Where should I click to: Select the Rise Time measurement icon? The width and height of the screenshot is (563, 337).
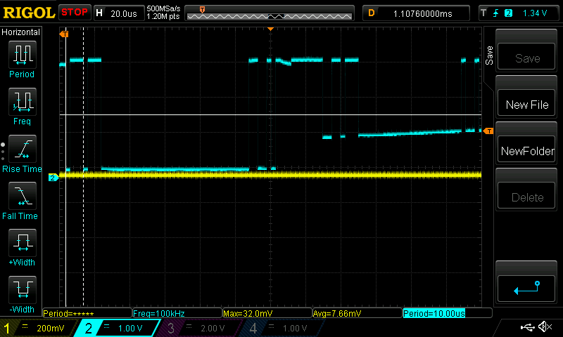tap(23, 149)
